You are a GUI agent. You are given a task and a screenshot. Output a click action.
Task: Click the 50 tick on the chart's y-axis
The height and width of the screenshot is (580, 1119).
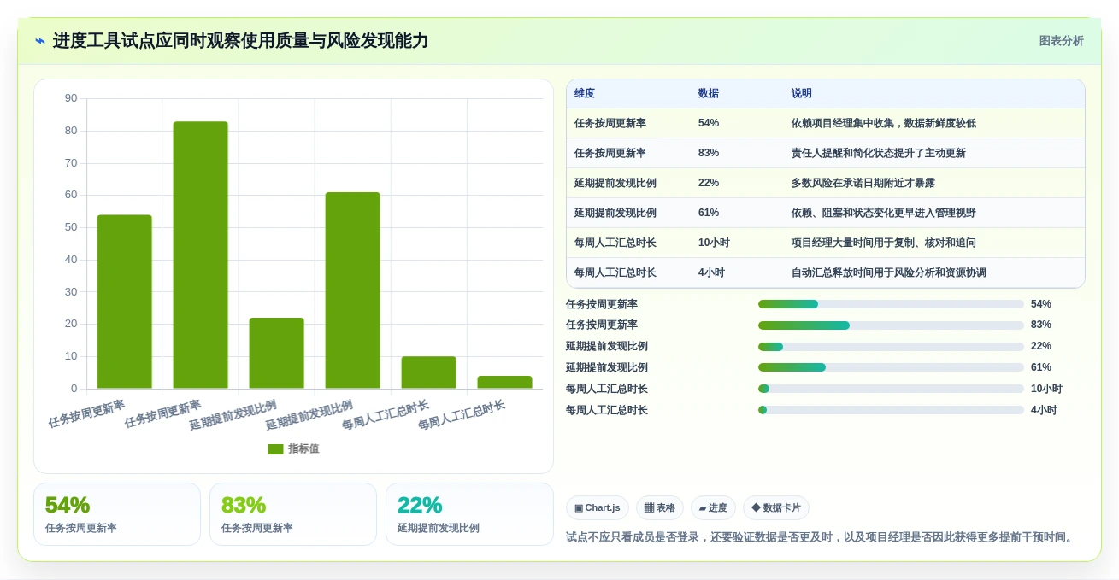71,227
